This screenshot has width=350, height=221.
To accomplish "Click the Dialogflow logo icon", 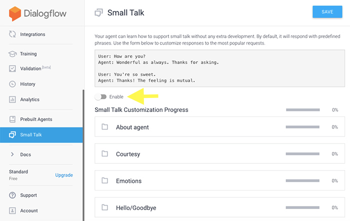I will (15, 13).
